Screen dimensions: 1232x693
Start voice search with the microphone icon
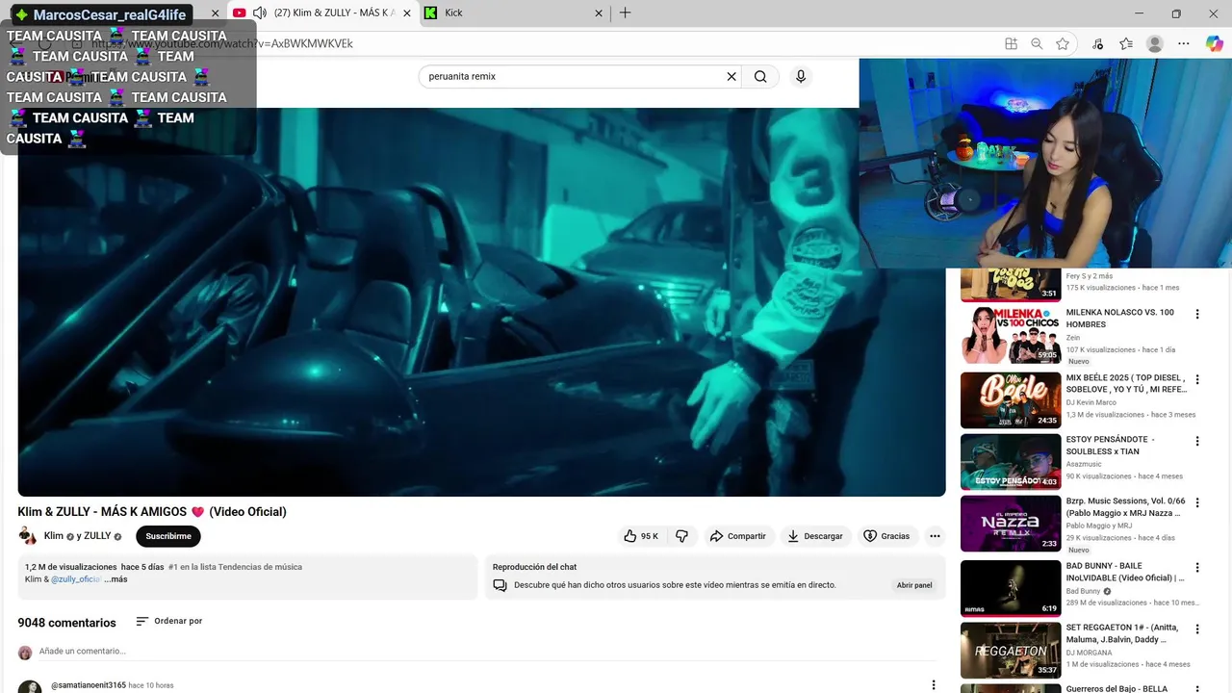tap(801, 77)
